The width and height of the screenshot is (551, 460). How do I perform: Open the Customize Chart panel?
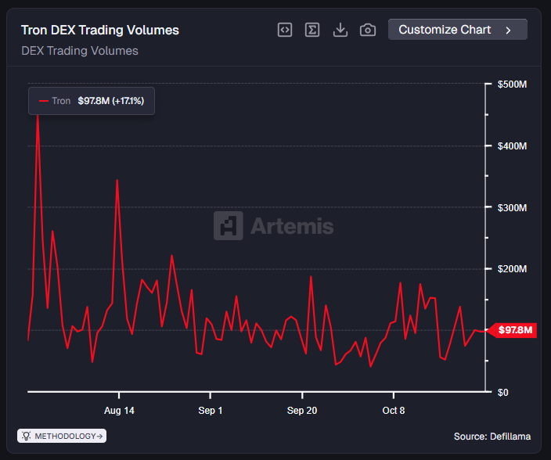tap(458, 30)
